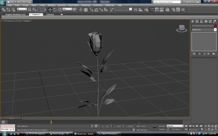Screen dimensions: 218x136
Task: Open the Edit menu
Action: click(x=10, y=5)
